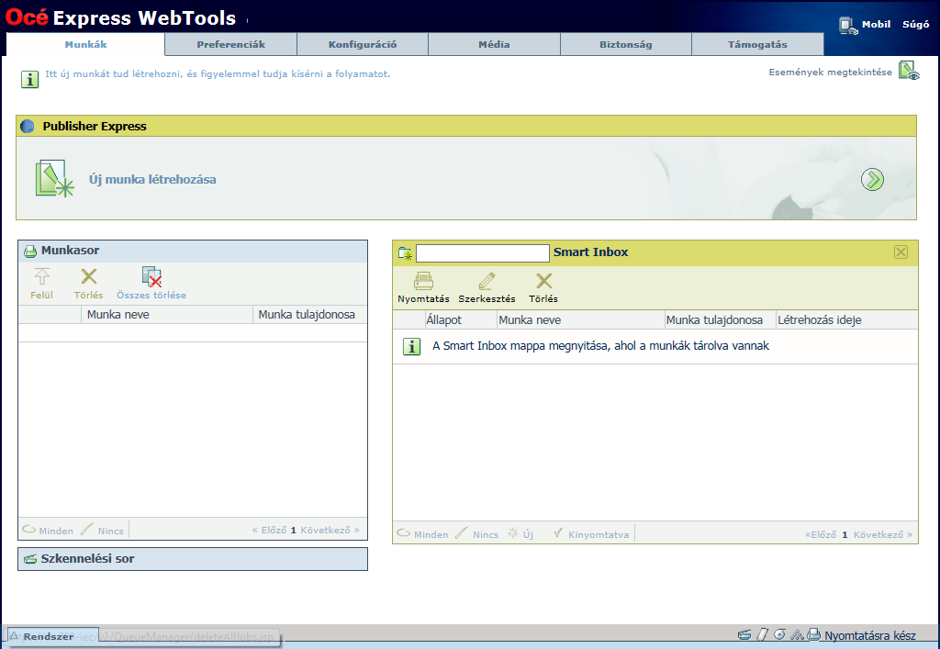Open the Támogatás tab

[x=757, y=44]
